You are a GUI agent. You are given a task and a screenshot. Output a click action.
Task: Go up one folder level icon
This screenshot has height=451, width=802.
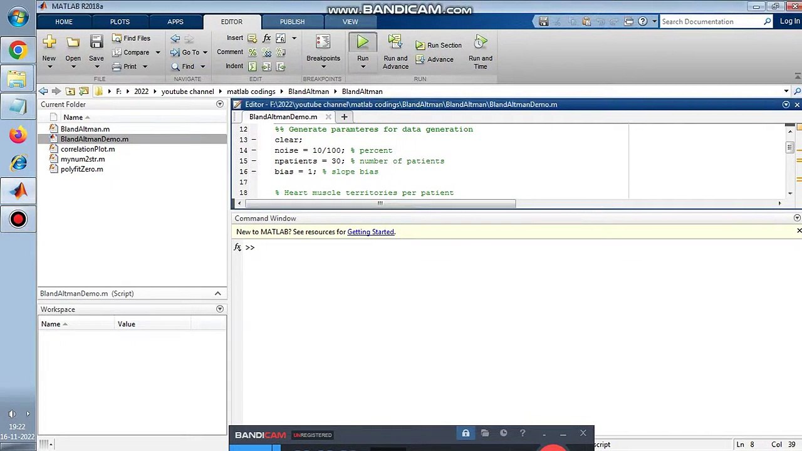pyautogui.click(x=70, y=91)
